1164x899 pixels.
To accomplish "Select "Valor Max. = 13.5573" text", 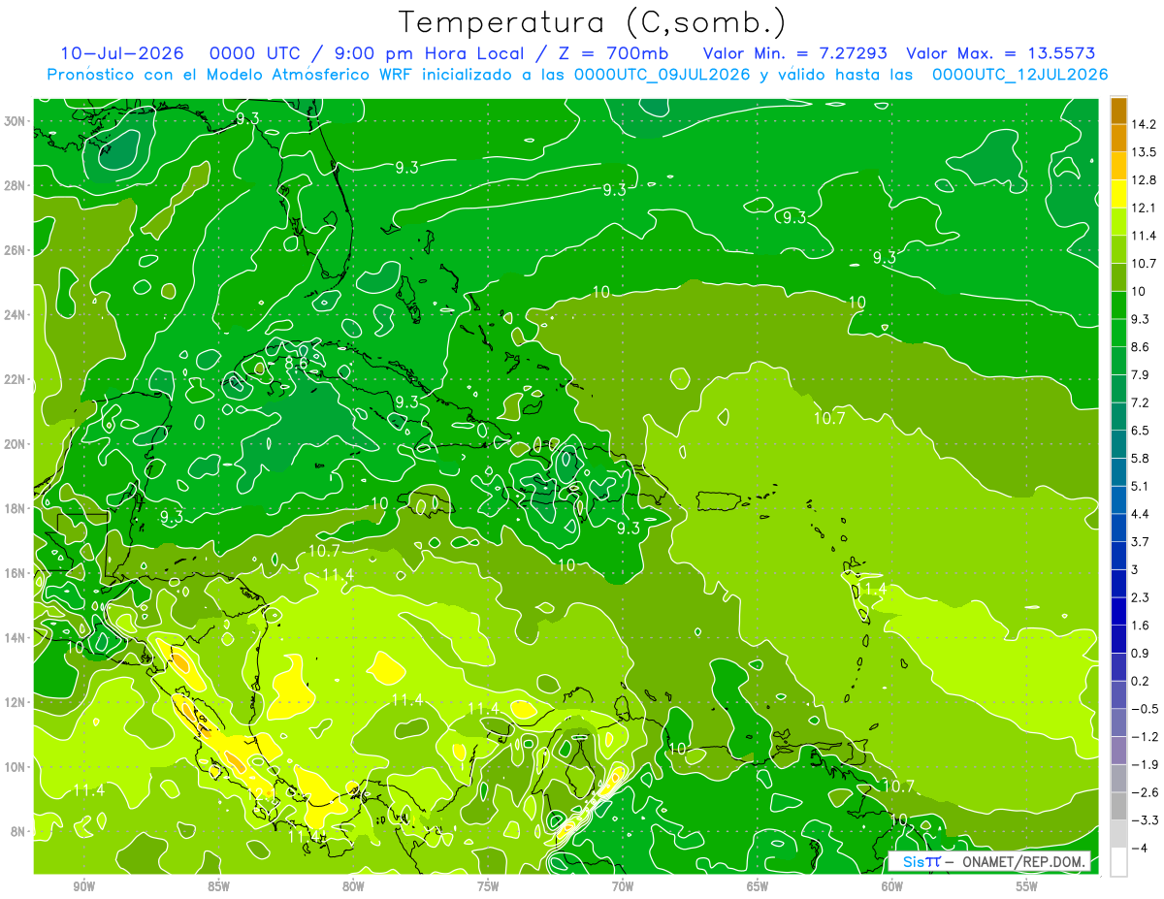I will (1001, 53).
